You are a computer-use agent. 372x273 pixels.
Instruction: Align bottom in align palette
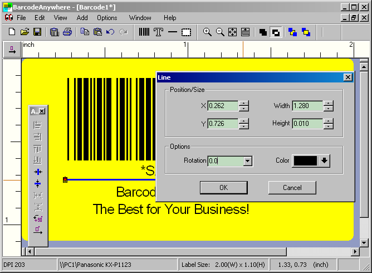[x=38, y=160]
